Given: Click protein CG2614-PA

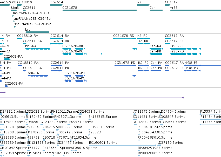Looking at the screenshot, I should 60,63.
